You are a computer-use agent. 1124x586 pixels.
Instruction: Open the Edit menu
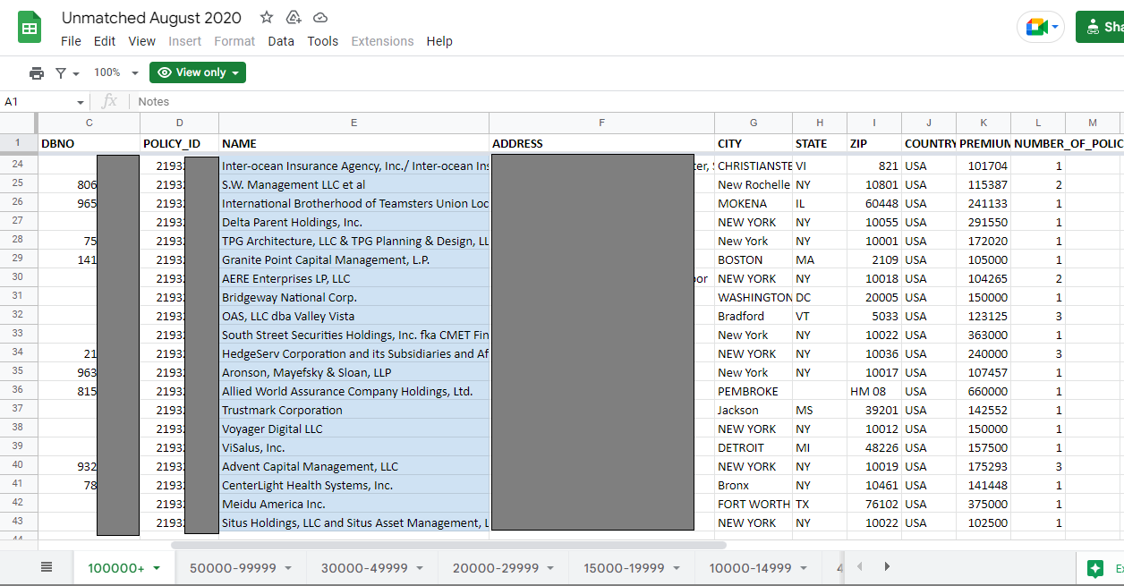105,41
